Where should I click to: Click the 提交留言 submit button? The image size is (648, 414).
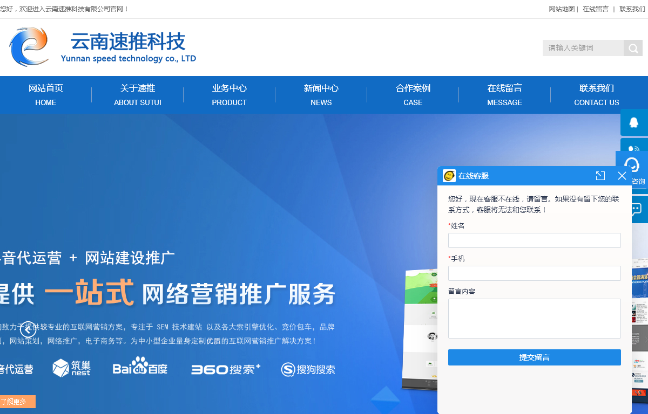535,357
